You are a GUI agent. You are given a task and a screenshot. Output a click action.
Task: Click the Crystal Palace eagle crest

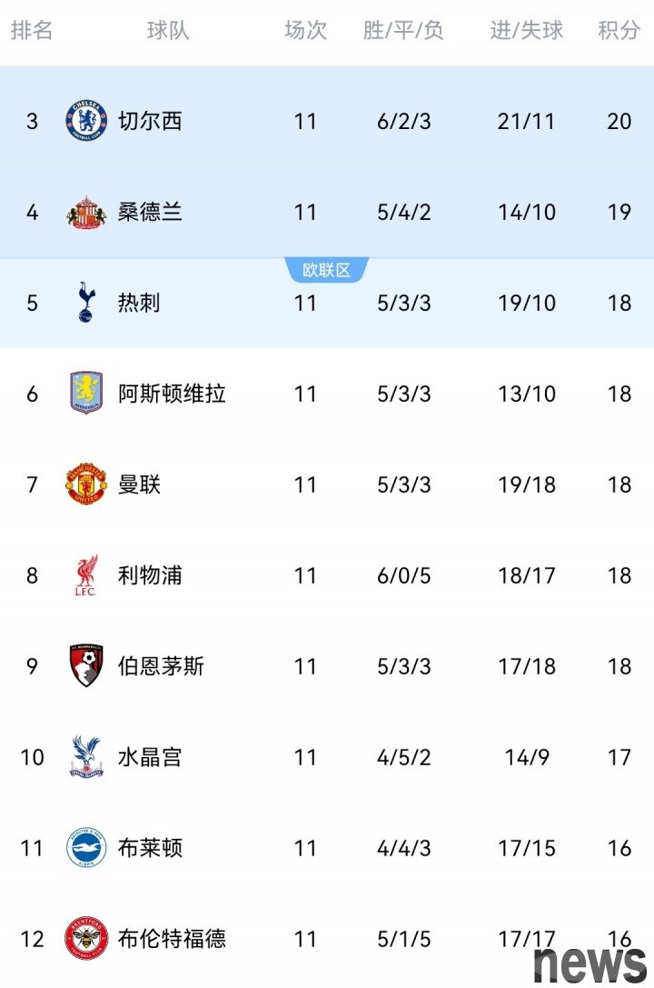86,757
